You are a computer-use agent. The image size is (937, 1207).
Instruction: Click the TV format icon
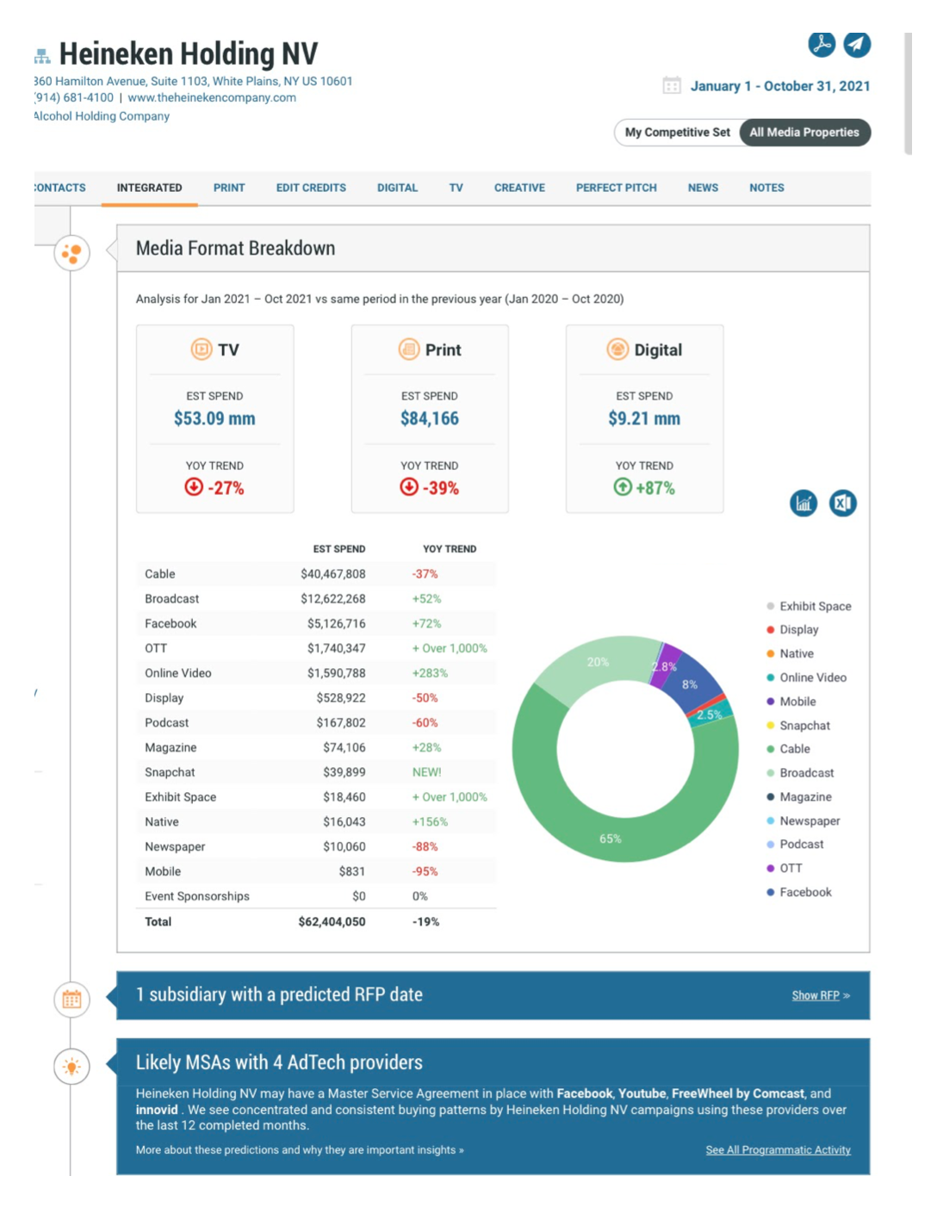click(201, 349)
